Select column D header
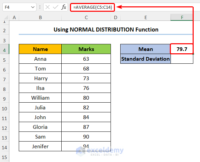The image size is (200, 162). coord(116,17)
